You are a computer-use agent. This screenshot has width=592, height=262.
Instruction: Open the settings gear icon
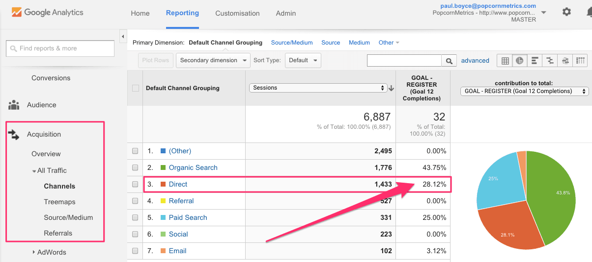pos(566,12)
